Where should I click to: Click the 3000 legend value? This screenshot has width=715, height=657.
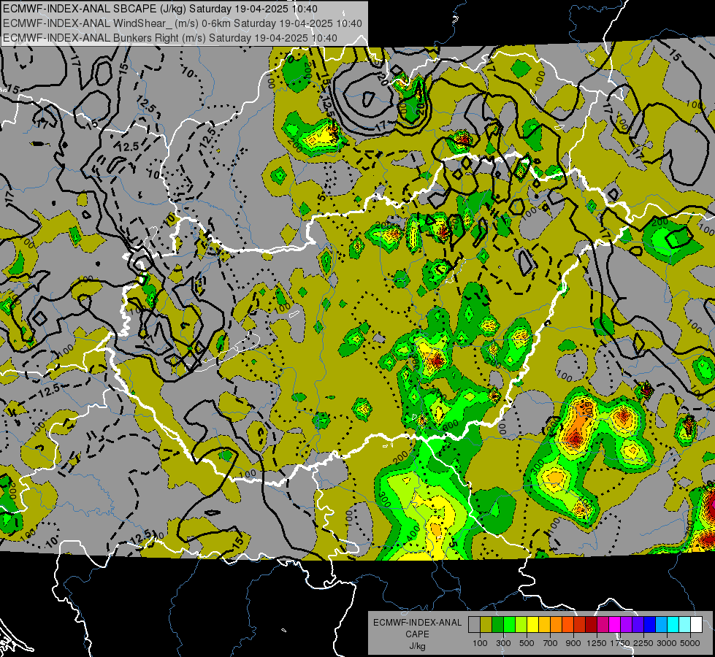point(667,643)
